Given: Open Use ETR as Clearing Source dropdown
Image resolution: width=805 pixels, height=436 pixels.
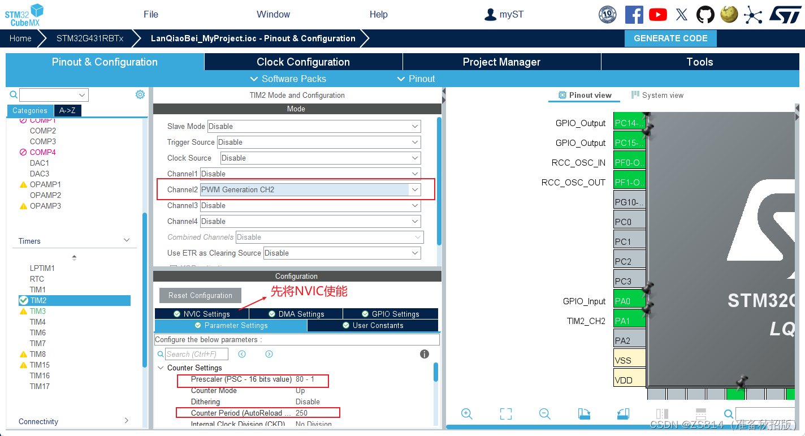Looking at the screenshot, I should pyautogui.click(x=343, y=253).
